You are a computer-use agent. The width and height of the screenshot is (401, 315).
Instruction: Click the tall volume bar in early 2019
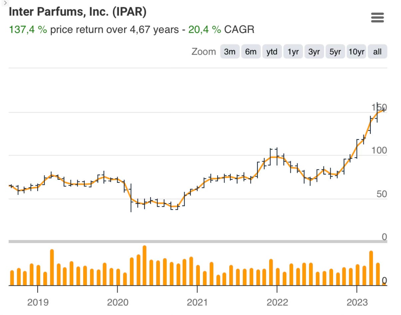pyautogui.click(x=52, y=267)
